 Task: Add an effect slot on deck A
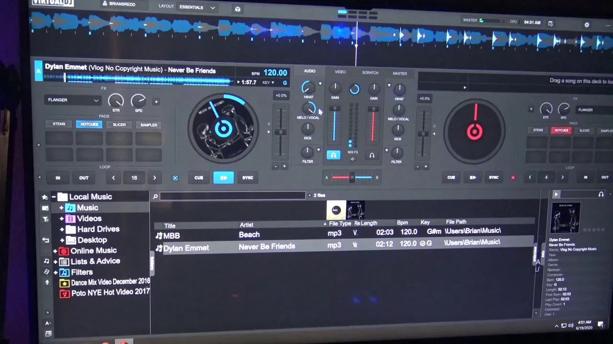[x=156, y=101]
